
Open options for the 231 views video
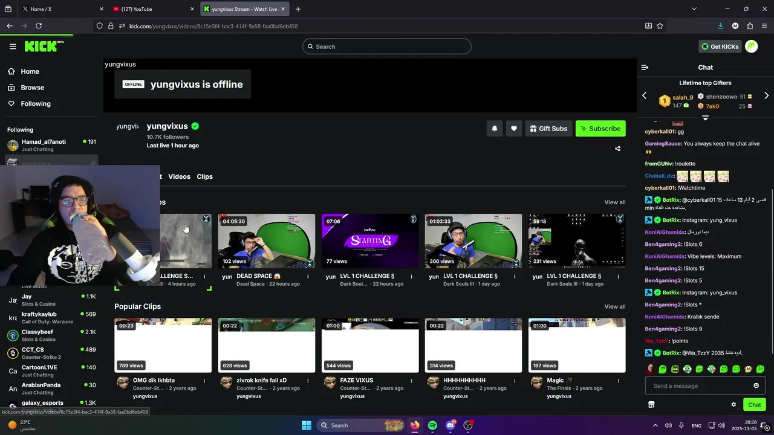[x=618, y=277]
